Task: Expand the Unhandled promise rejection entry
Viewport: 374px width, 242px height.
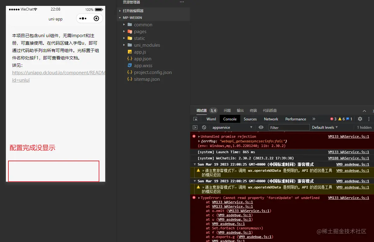Action: click(x=199, y=136)
